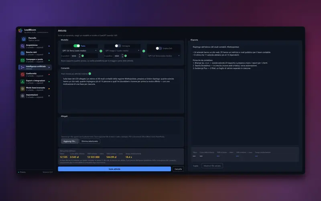321x201 pixels.
Task: Click the cost value 0.545 zł
Action: pos(74,157)
